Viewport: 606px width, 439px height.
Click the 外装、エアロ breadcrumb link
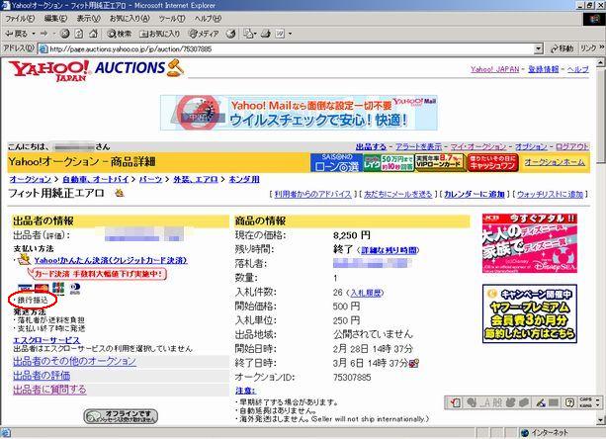(196, 179)
